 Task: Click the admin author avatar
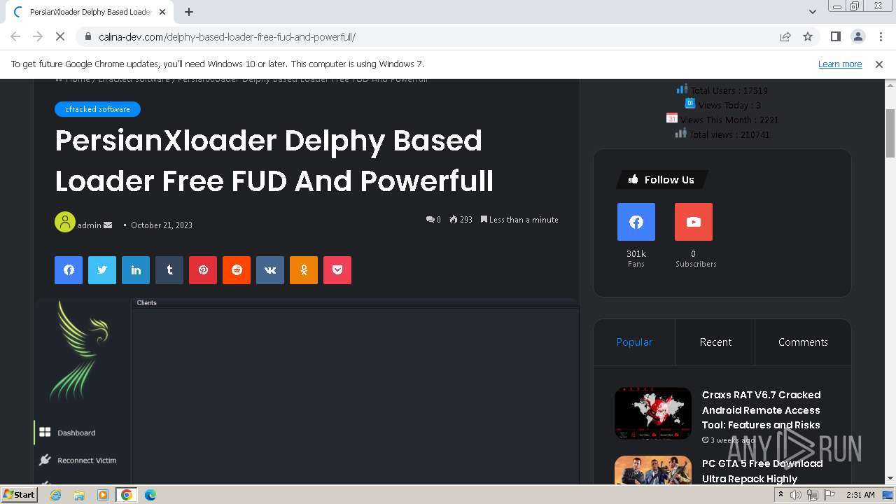(65, 222)
